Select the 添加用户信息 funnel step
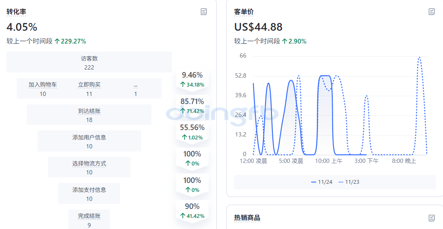The height and width of the screenshot is (229, 443). point(89,141)
